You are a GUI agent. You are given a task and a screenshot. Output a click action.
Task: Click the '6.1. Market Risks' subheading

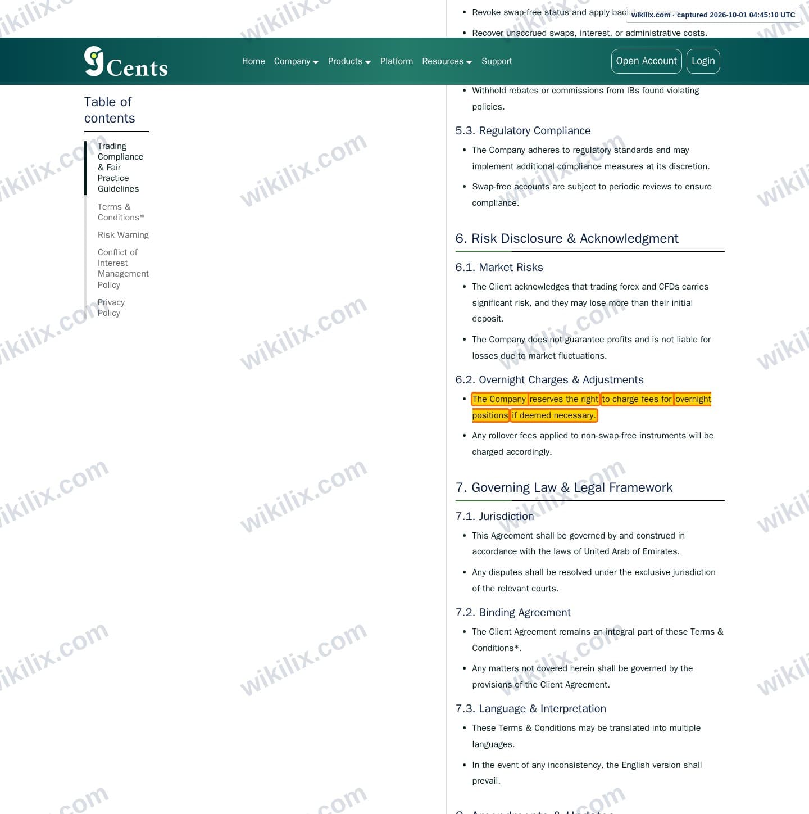pos(499,267)
